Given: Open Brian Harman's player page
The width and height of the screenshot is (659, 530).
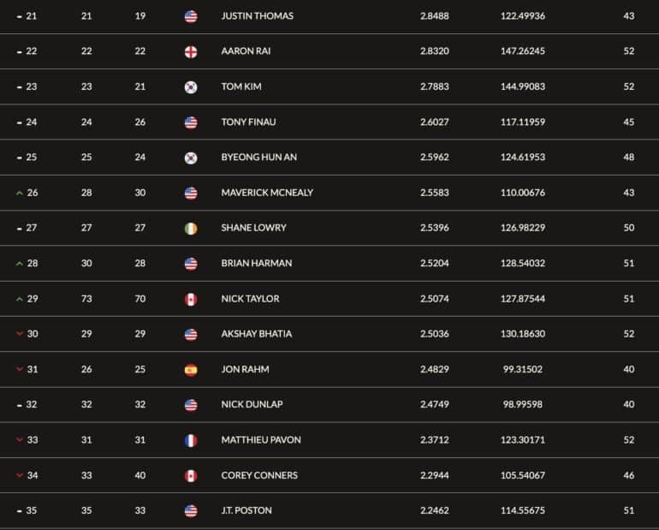Looking at the screenshot, I should click(257, 263).
